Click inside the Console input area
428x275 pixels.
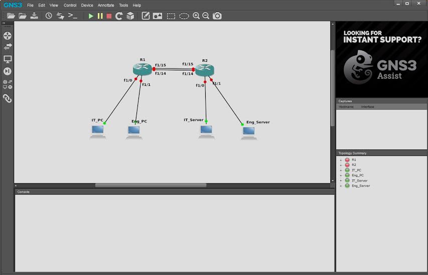pos(175,233)
